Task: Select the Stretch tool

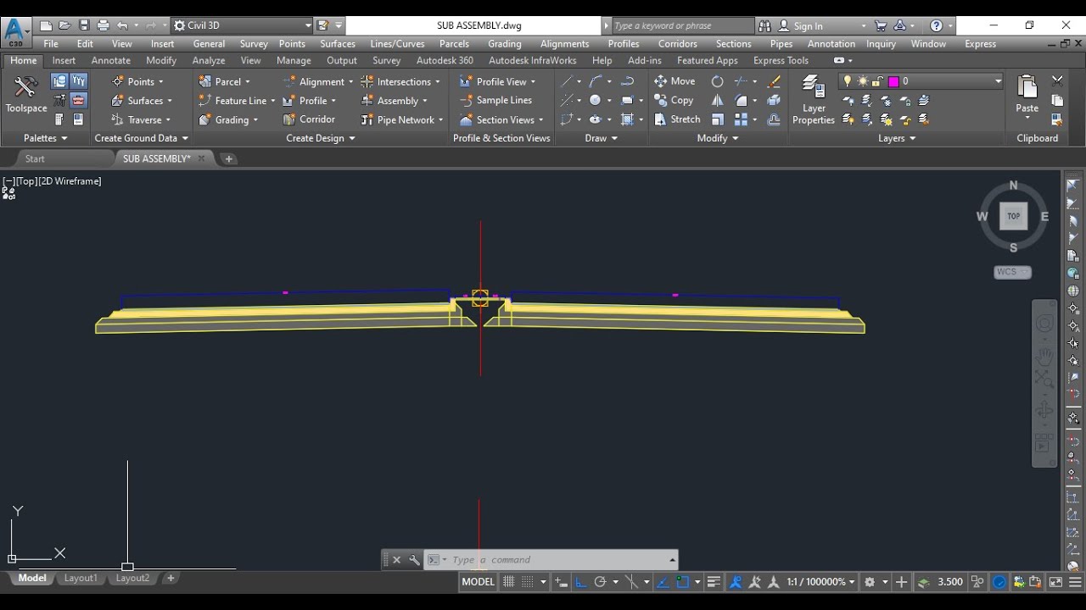Action: click(677, 119)
